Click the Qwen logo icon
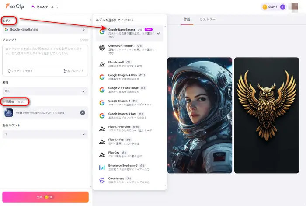 tap(102, 180)
